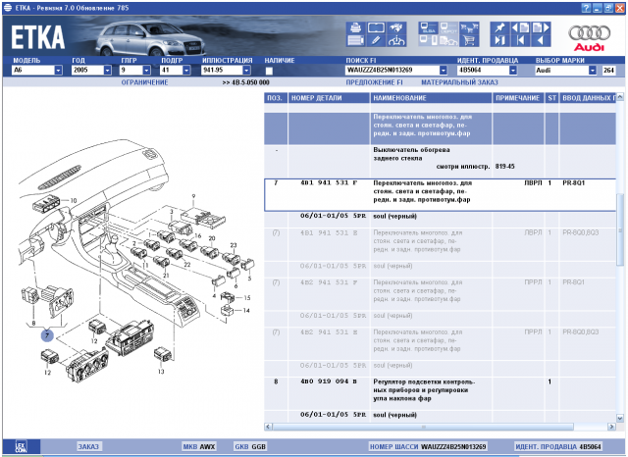628x457 pixels.
Task: Click the chassis number search input field
Action: [392, 70]
